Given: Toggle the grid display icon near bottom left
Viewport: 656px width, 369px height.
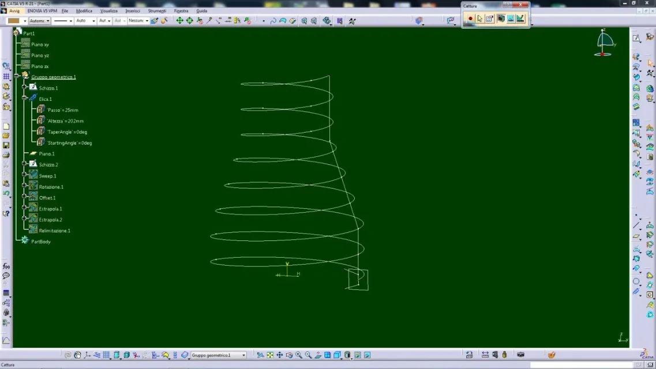Looking at the screenshot, I should coord(106,355).
